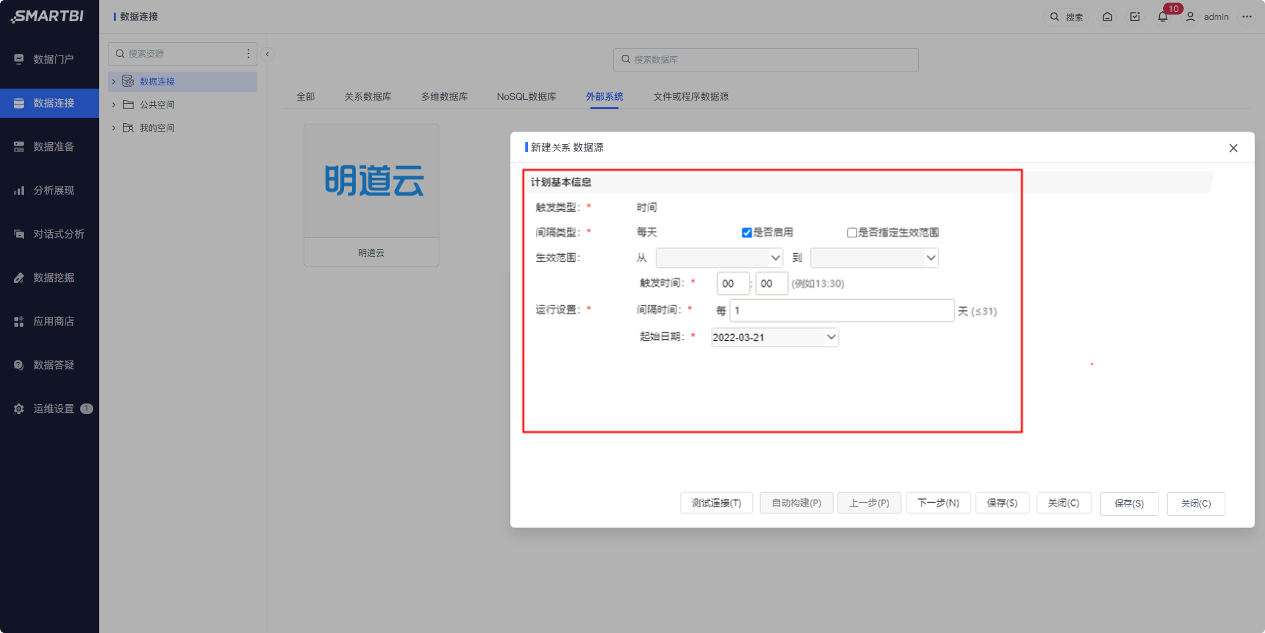Open the admin user menu
The height and width of the screenshot is (633, 1265).
point(1207,17)
